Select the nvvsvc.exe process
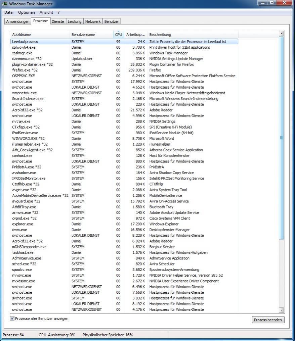The image size is (295, 341). (124, 275)
